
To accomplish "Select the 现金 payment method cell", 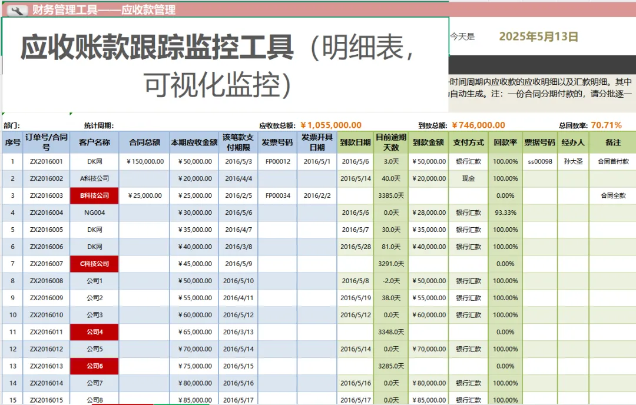I will [x=469, y=178].
